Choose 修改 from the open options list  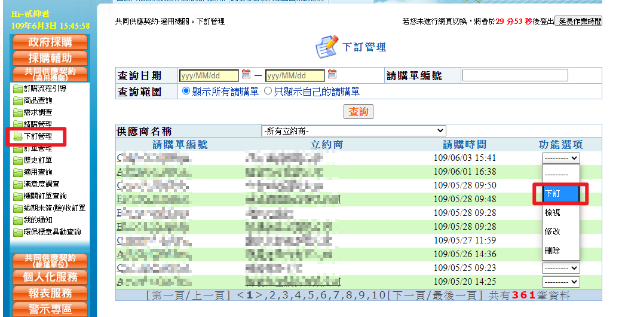(x=561, y=231)
